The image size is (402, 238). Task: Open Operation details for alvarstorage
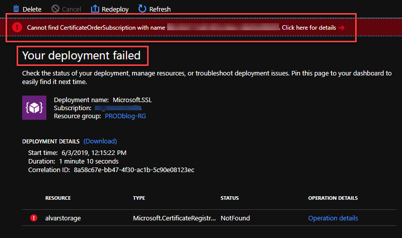(333, 218)
